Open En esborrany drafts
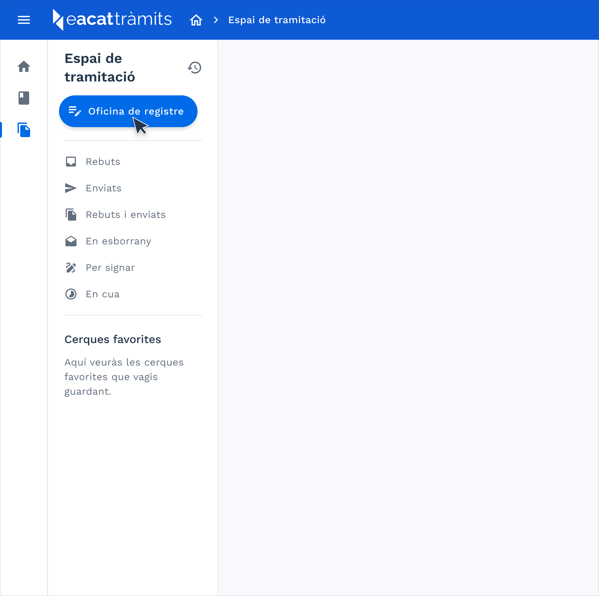Image resolution: width=599 pixels, height=596 pixels. point(118,241)
